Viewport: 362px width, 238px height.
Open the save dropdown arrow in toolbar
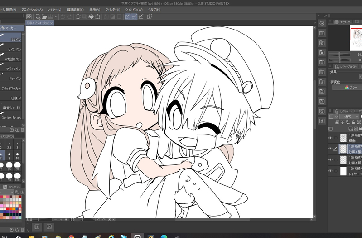pos(56,16)
